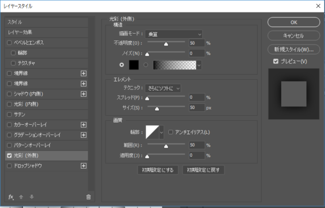
Task: Toggle the プレビュー(V) checkbox
Action: click(275, 62)
